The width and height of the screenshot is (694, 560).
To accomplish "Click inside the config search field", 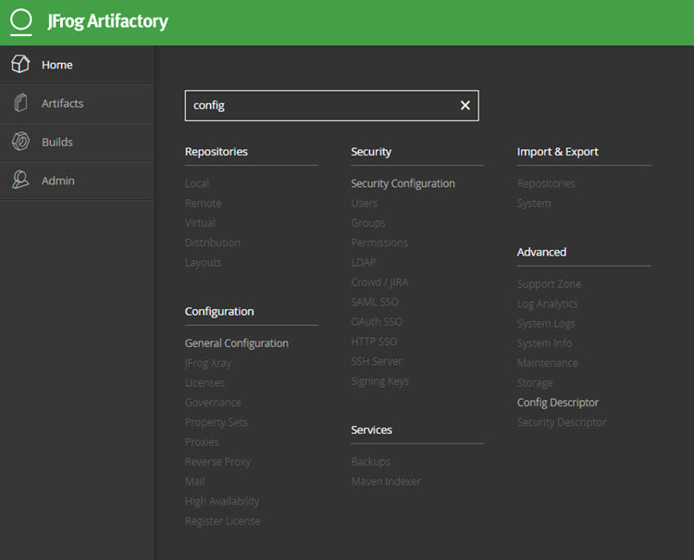I will click(319, 106).
